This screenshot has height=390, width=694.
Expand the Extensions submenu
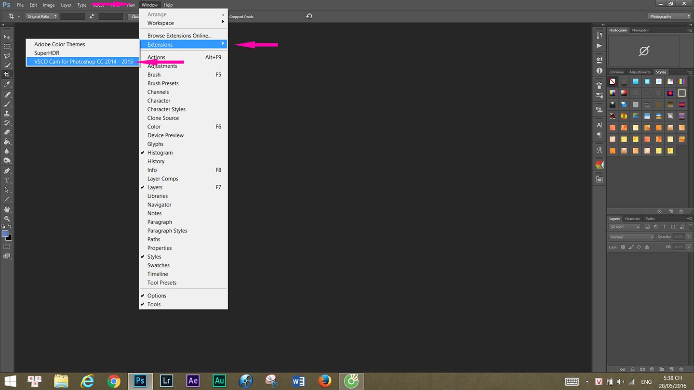coord(183,44)
